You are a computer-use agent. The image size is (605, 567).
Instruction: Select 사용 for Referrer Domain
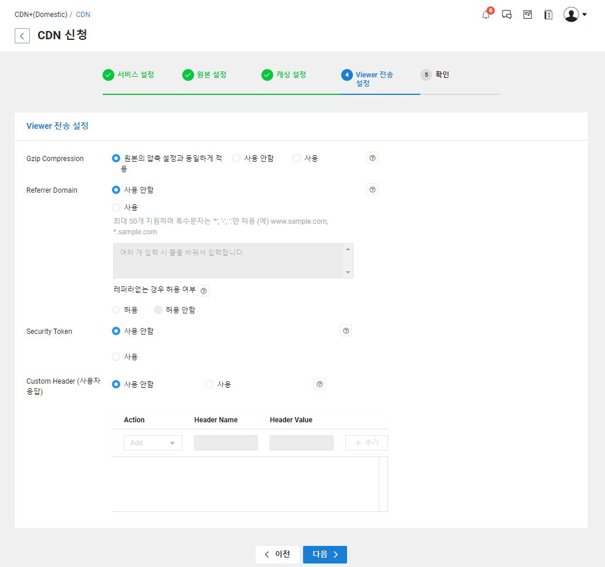click(115, 207)
